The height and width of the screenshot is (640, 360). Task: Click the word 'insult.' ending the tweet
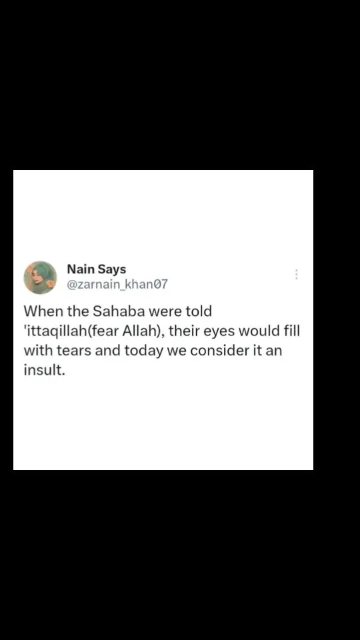point(44,370)
